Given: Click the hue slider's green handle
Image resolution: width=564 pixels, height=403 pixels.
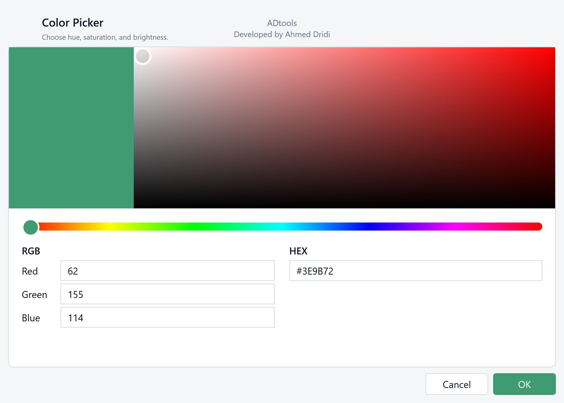Looking at the screenshot, I should (31, 227).
